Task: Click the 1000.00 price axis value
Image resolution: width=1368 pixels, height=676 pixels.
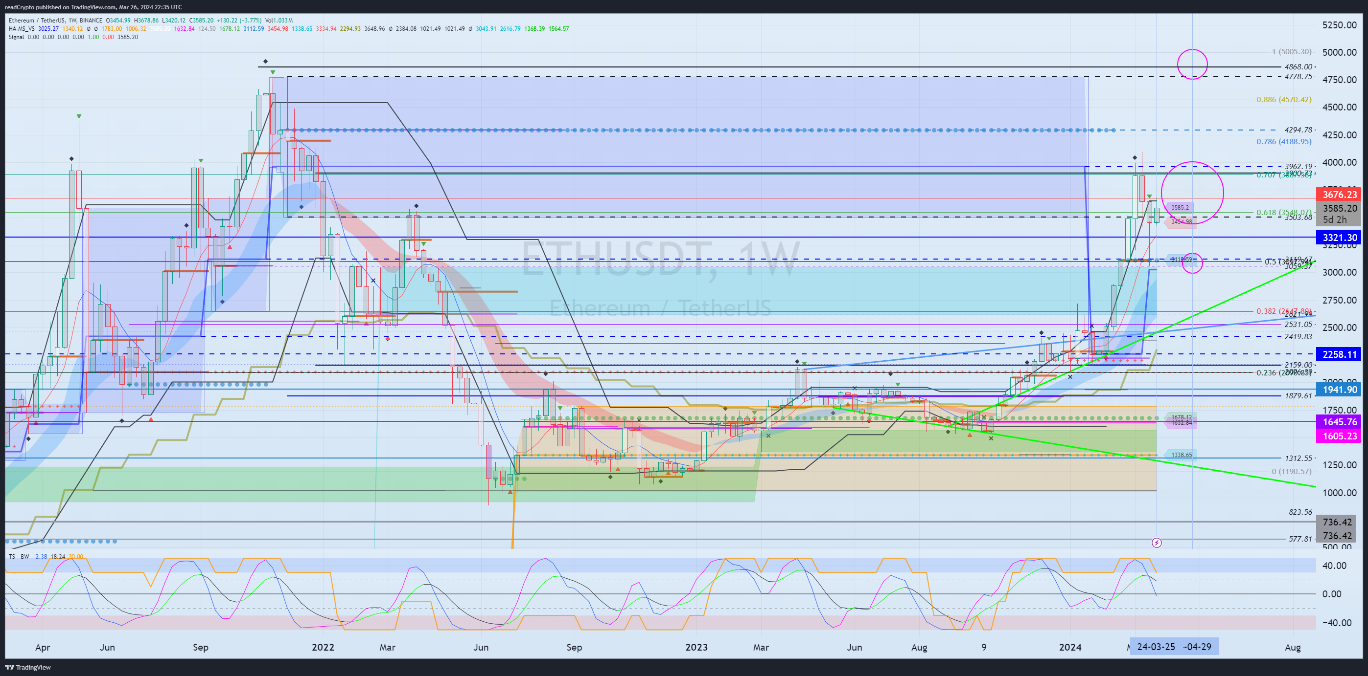Action: (1339, 493)
